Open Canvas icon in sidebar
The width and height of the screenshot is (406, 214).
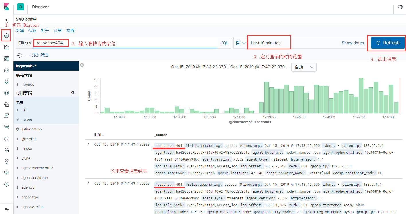[x=6, y=70]
